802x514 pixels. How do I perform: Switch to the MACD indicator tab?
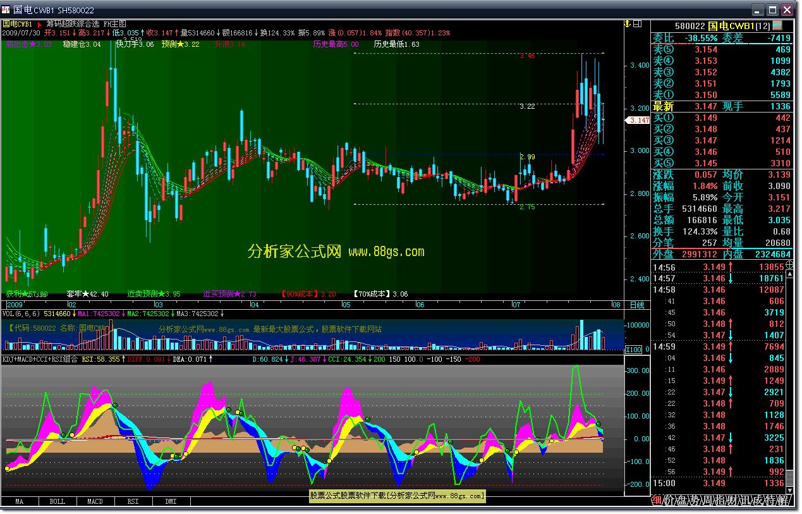95,501
